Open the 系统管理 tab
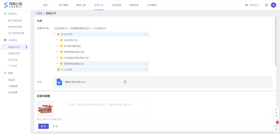The image size is (280, 134). (152, 5)
